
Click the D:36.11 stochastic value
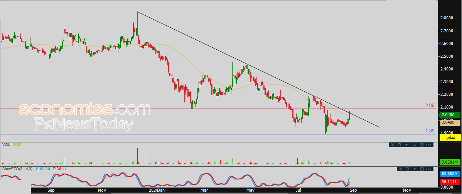(x=60, y=169)
